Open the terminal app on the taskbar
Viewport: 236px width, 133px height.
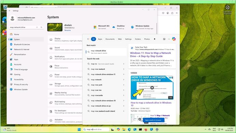point(140,129)
